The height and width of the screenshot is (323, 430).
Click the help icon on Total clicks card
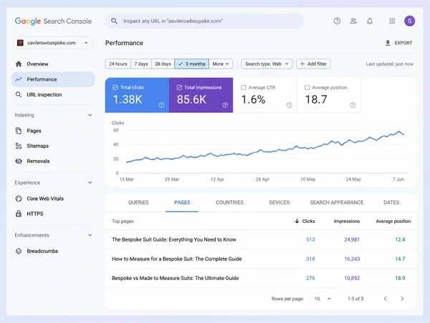pos(161,105)
